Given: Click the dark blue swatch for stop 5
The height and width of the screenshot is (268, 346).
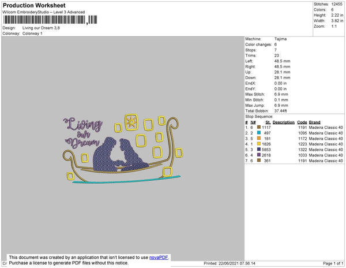Looking at the screenshot, I should coord(259,150).
